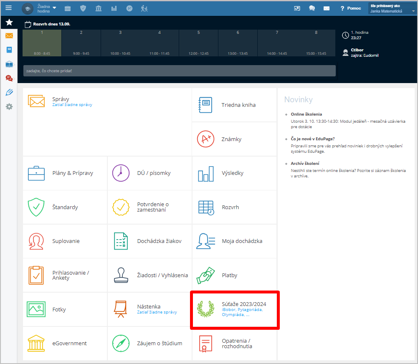Select lesson 1 slot 8:00 - 8:45
418x364 pixels.
coord(42,43)
